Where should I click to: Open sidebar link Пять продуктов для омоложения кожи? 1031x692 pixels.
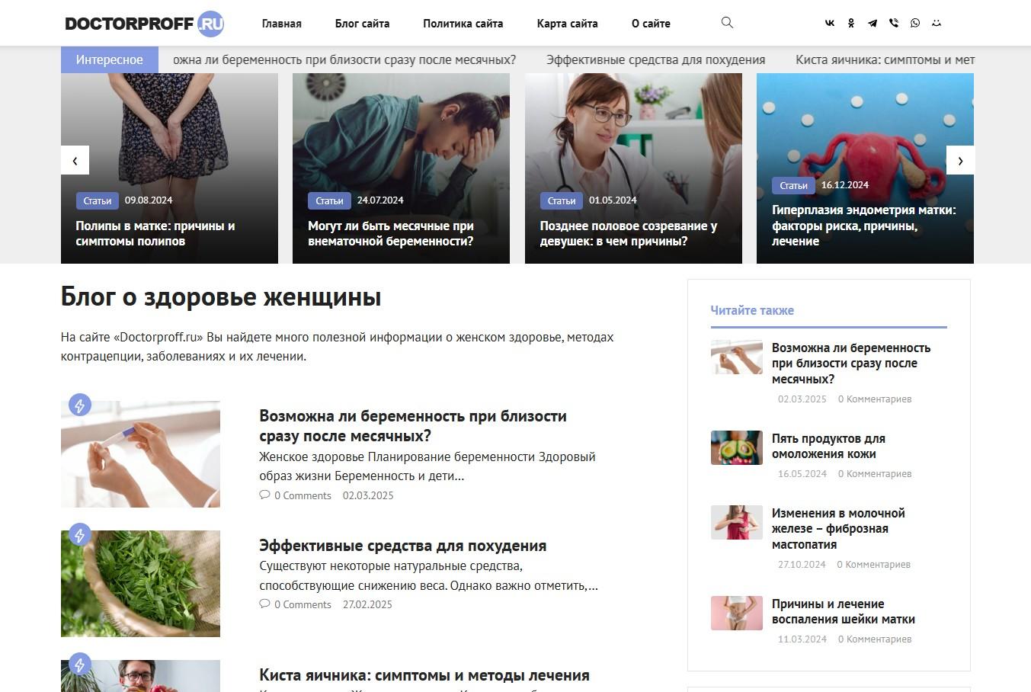[x=828, y=446]
